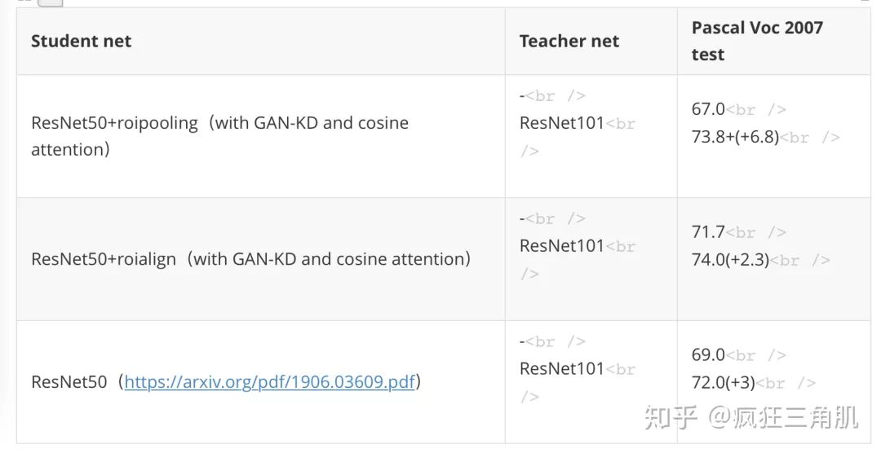This screenshot has width=881, height=453.
Task: Click ResNet101 in the roipooling row
Action: (561, 123)
